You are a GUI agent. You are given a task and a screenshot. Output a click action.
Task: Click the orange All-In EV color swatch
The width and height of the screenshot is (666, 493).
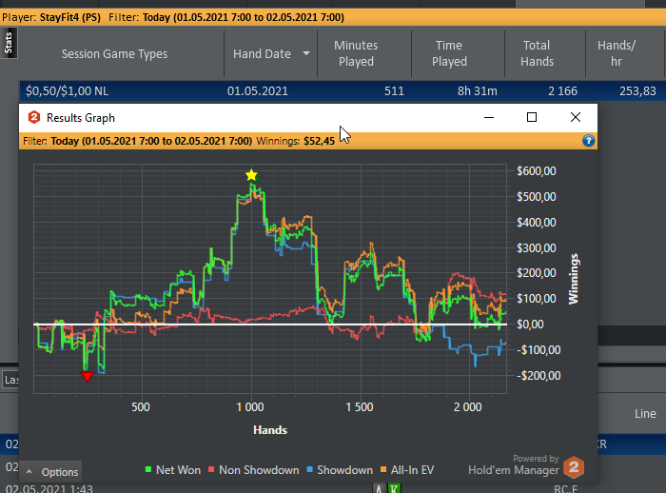383,469
